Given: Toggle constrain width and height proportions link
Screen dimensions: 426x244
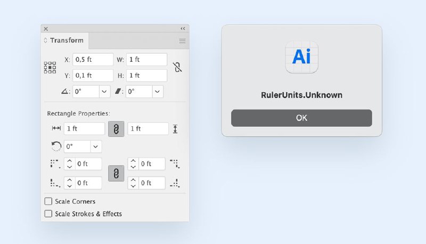Looking at the screenshot, I should (x=177, y=67).
